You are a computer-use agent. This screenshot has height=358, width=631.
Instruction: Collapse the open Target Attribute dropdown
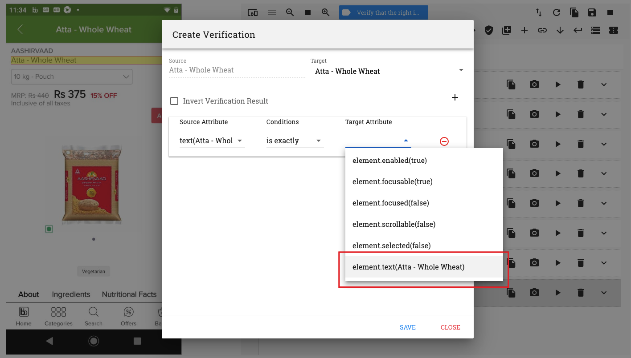[378, 141]
